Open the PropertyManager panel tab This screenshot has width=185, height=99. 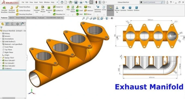pos(7,24)
